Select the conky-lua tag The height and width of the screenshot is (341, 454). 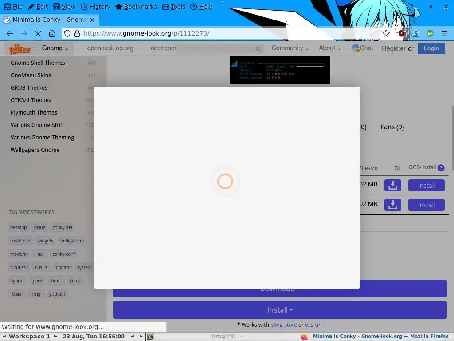(62, 227)
